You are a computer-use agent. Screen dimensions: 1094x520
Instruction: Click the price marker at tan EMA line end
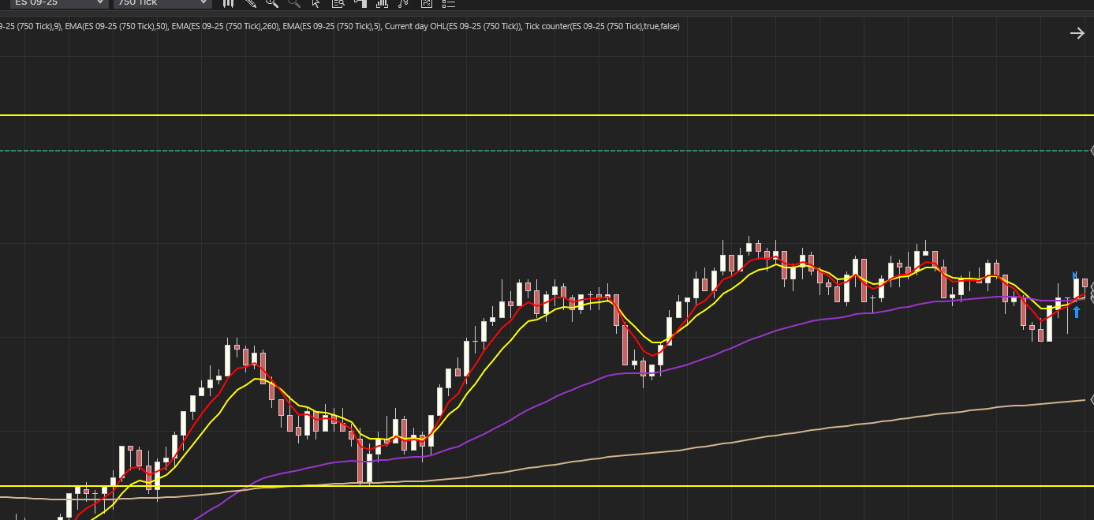(x=1092, y=400)
